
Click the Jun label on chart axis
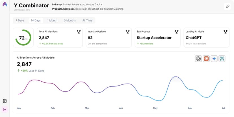click(x=190, y=108)
